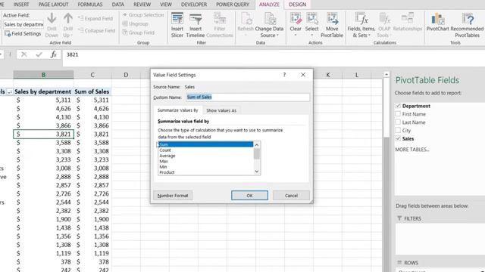
Task: Click the Select icon in Actions
Action: (x=311, y=18)
